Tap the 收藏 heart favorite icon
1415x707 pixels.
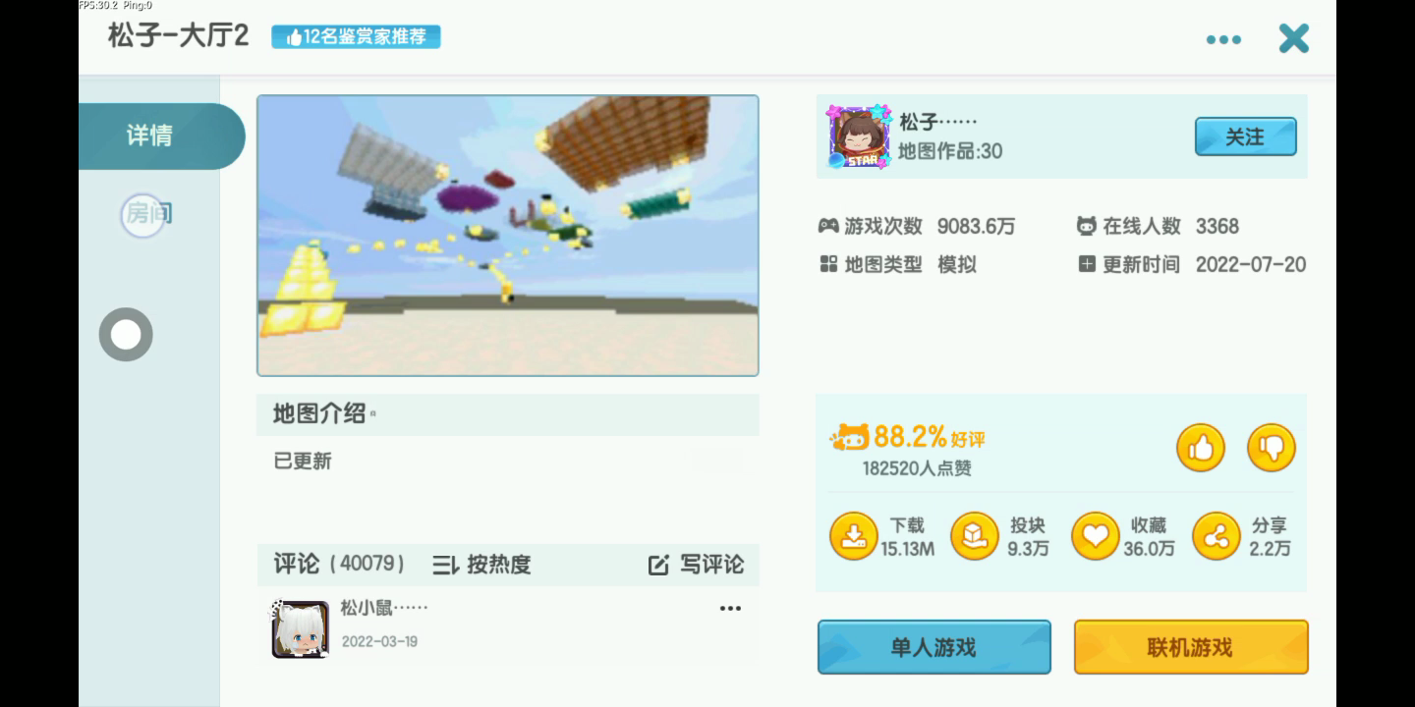(x=1096, y=536)
